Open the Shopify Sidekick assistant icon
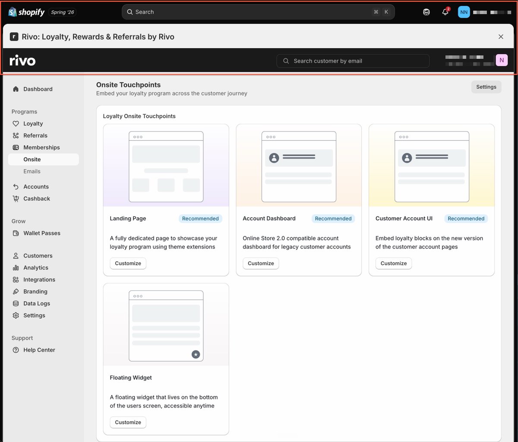This screenshot has width=518, height=442. click(426, 12)
